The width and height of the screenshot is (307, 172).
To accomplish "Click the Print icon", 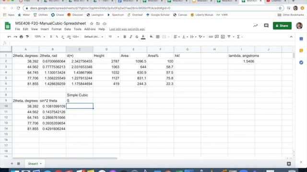I will (21, 37).
